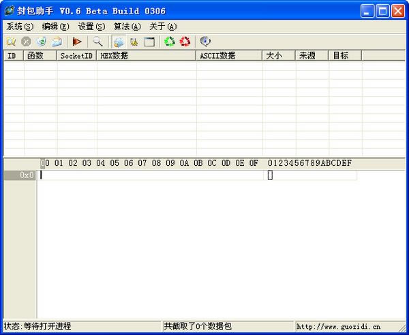Image resolution: width=409 pixels, height=335 pixels.
Task: Click the gray circular X stop icon
Action: click(x=26, y=42)
